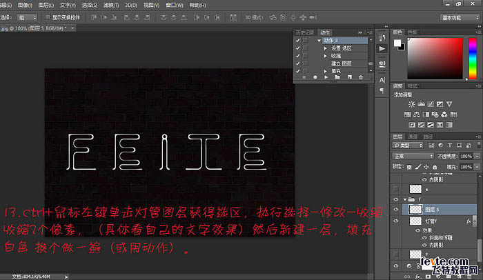Screen dimensions: 483x280
Task: Hide the 灯管f layer via eye icon
Action: (x=395, y=221)
